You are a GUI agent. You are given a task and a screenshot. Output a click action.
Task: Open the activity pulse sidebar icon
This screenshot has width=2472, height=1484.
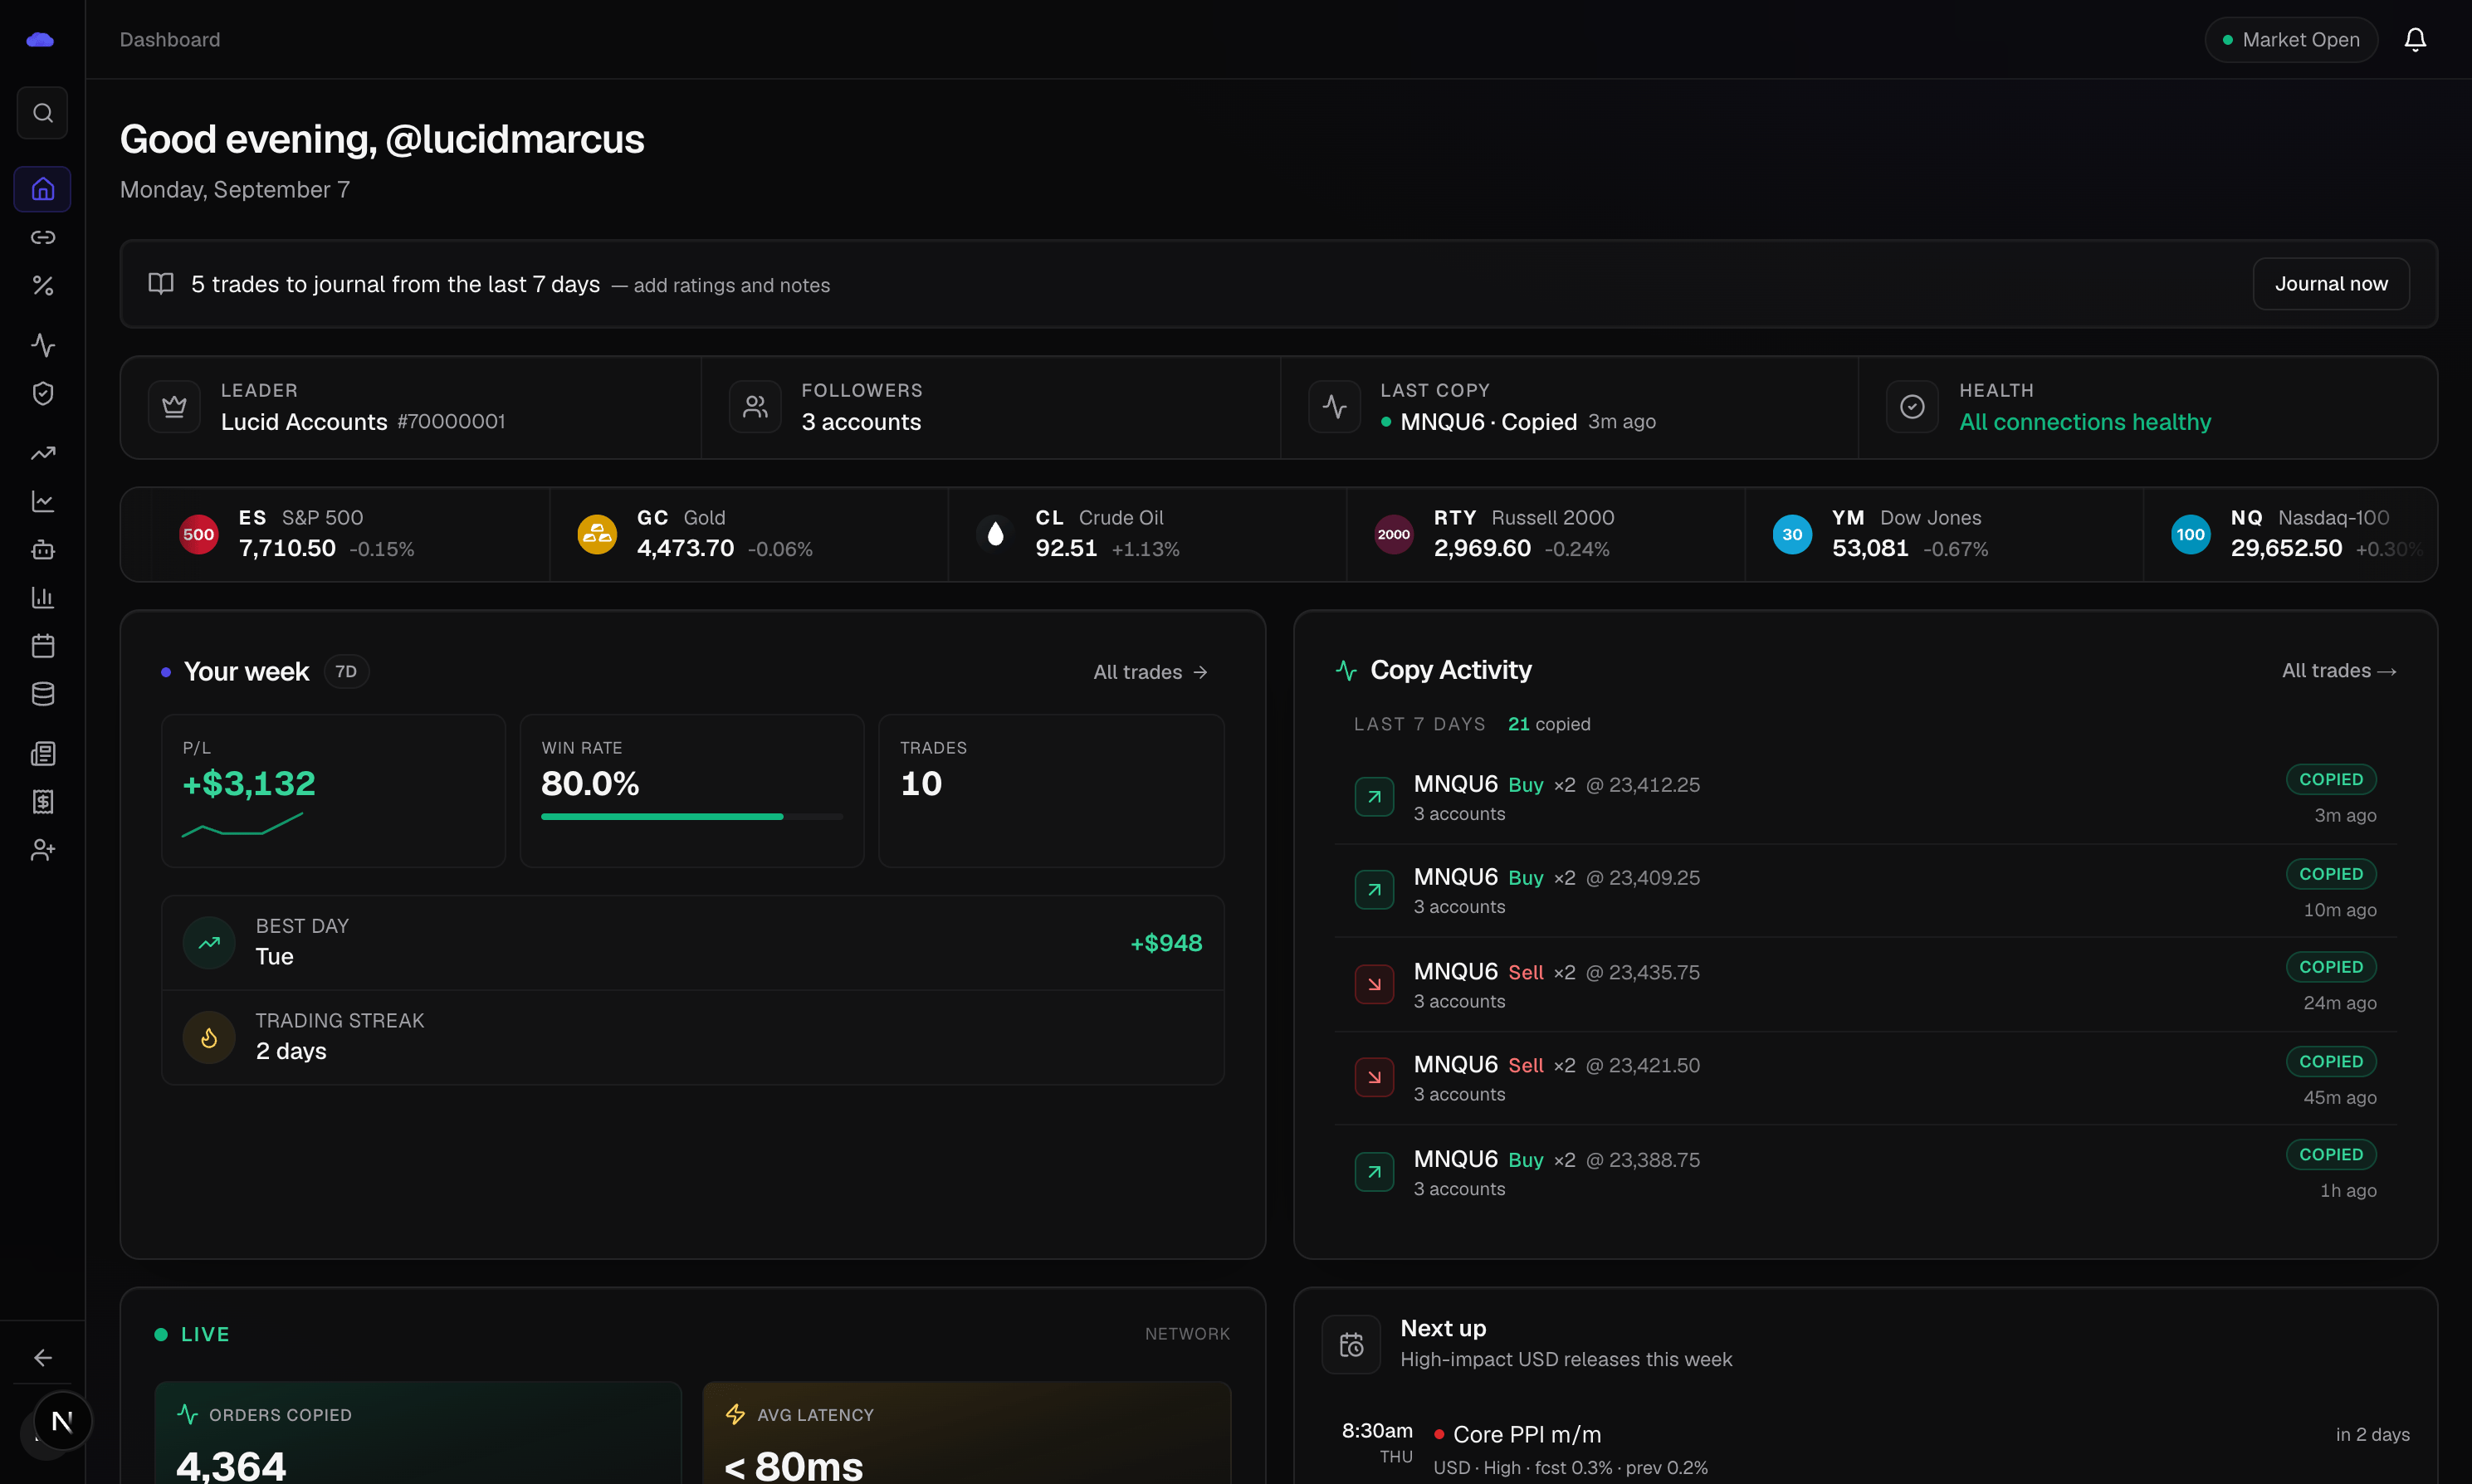coord(42,345)
